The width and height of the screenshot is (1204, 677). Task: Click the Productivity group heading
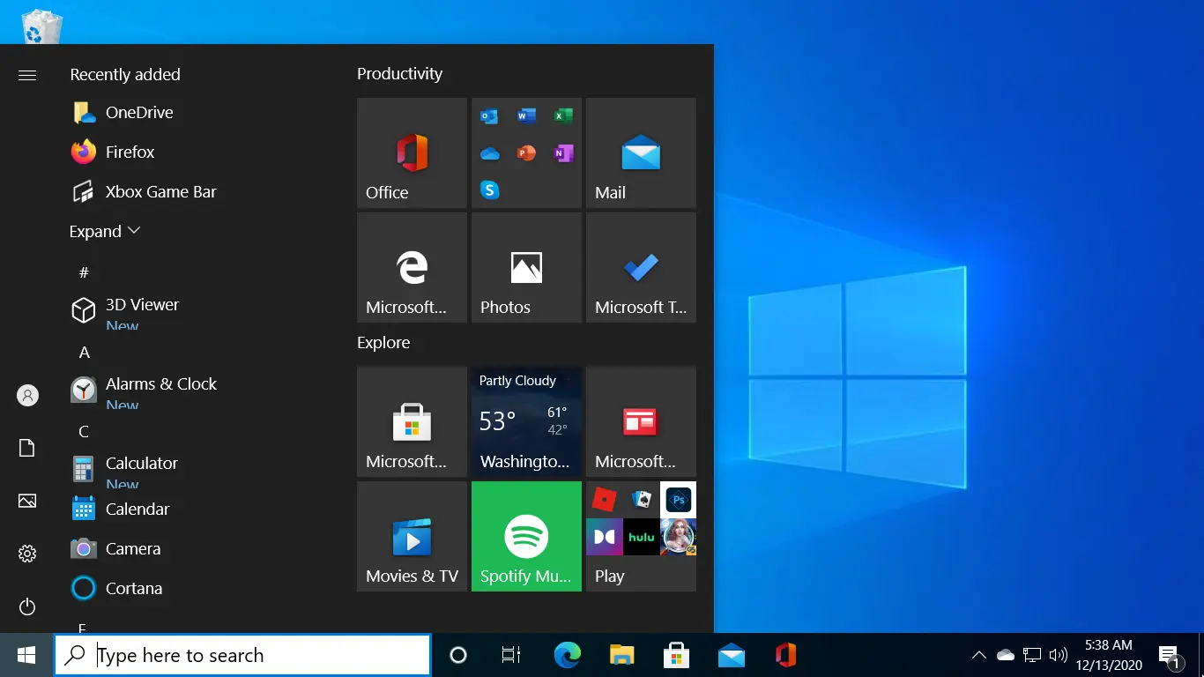(399, 74)
